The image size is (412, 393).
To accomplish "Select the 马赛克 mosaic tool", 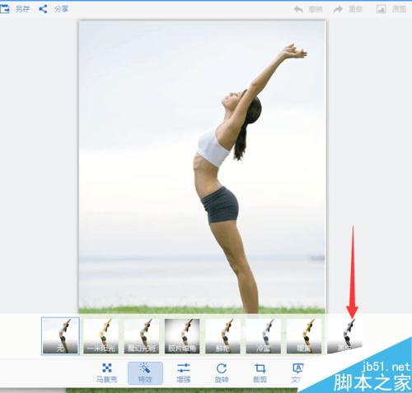I will 106,372.
